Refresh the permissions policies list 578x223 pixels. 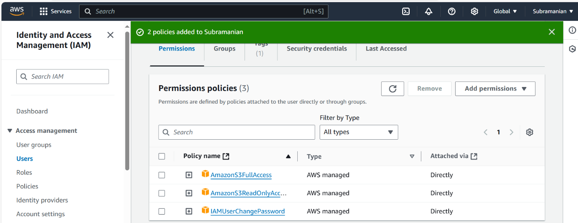[392, 89]
